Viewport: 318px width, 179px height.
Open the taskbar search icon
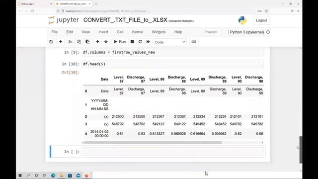coord(28,176)
